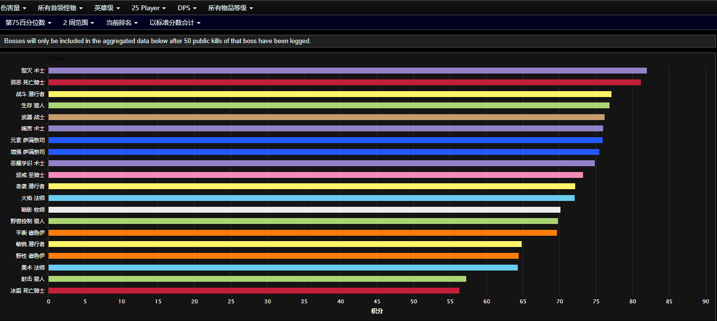Click the pink 惩戒 圣骑士 bar
The image size is (717, 321).
(315, 175)
